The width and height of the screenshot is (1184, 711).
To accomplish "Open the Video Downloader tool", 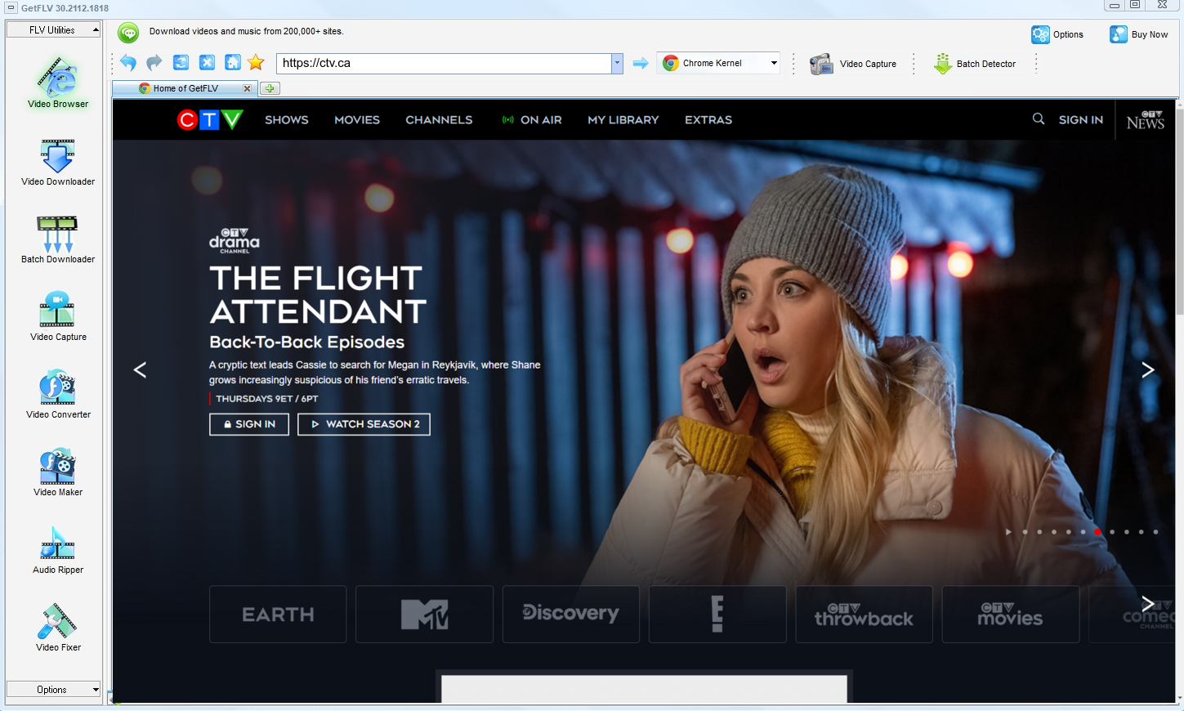I will tap(58, 162).
